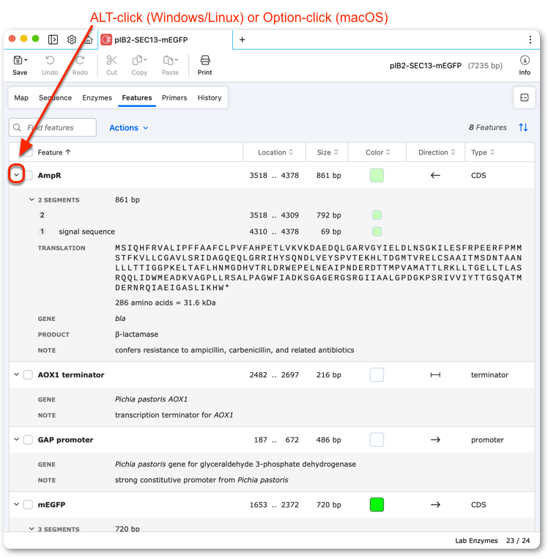
Task: Click the pIB2-SEC13-mEGFP tab file icon
Action: (x=106, y=40)
